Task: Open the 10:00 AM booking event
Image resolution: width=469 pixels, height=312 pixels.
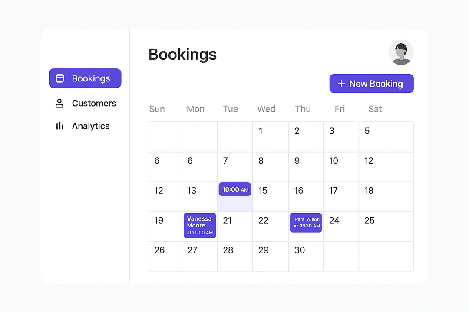Action: (x=235, y=189)
